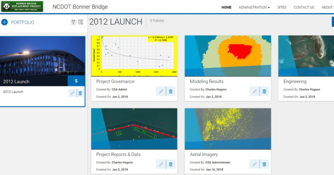The image size is (334, 175).
Task: Open the portfolio filter funnel icon
Action: (x=73, y=22)
